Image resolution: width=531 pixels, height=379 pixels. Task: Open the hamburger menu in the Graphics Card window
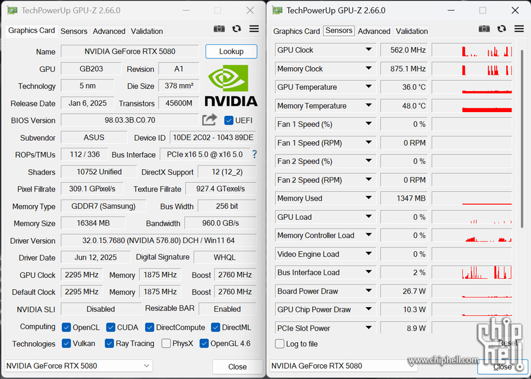point(254,29)
